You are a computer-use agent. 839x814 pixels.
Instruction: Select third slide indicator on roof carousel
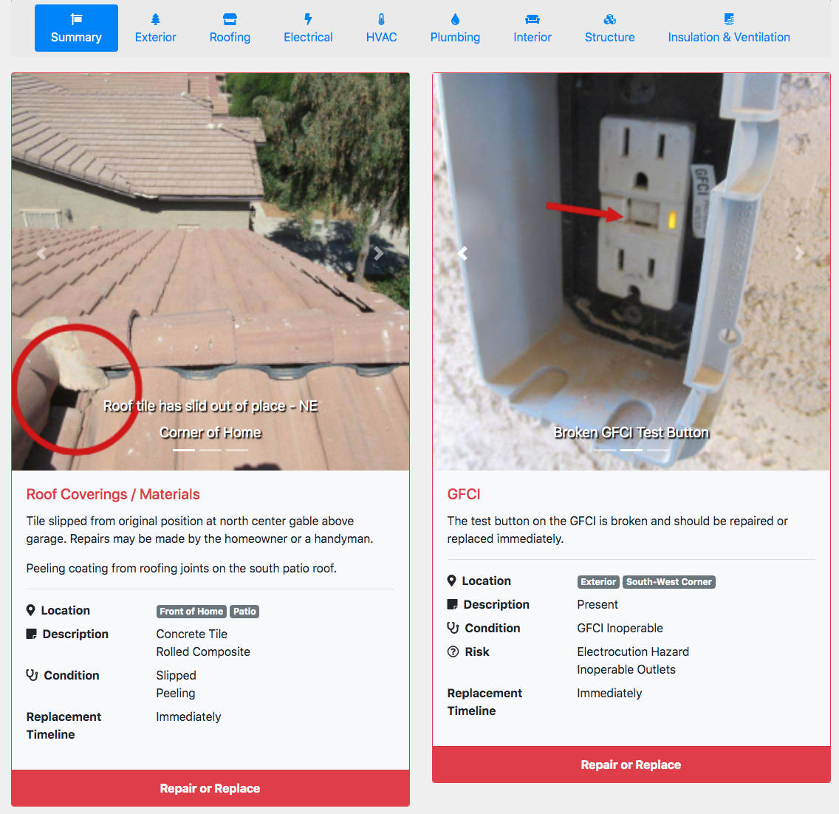point(237,450)
